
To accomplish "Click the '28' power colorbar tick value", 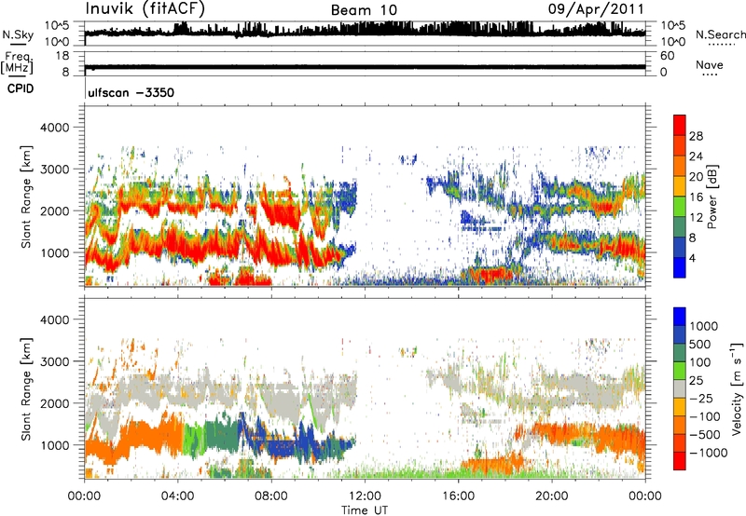I will coord(696,136).
